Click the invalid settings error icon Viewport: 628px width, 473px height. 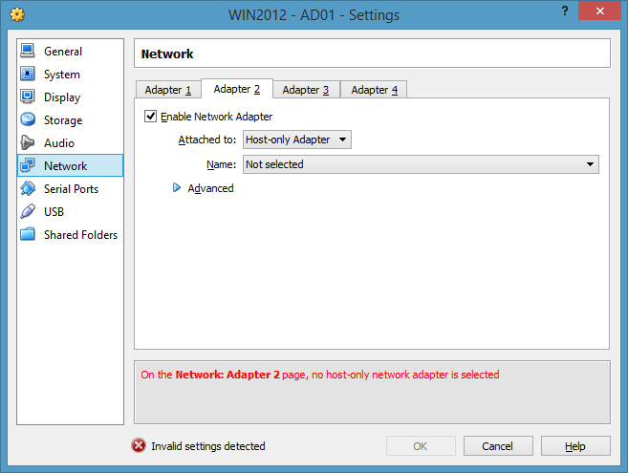[x=139, y=446]
